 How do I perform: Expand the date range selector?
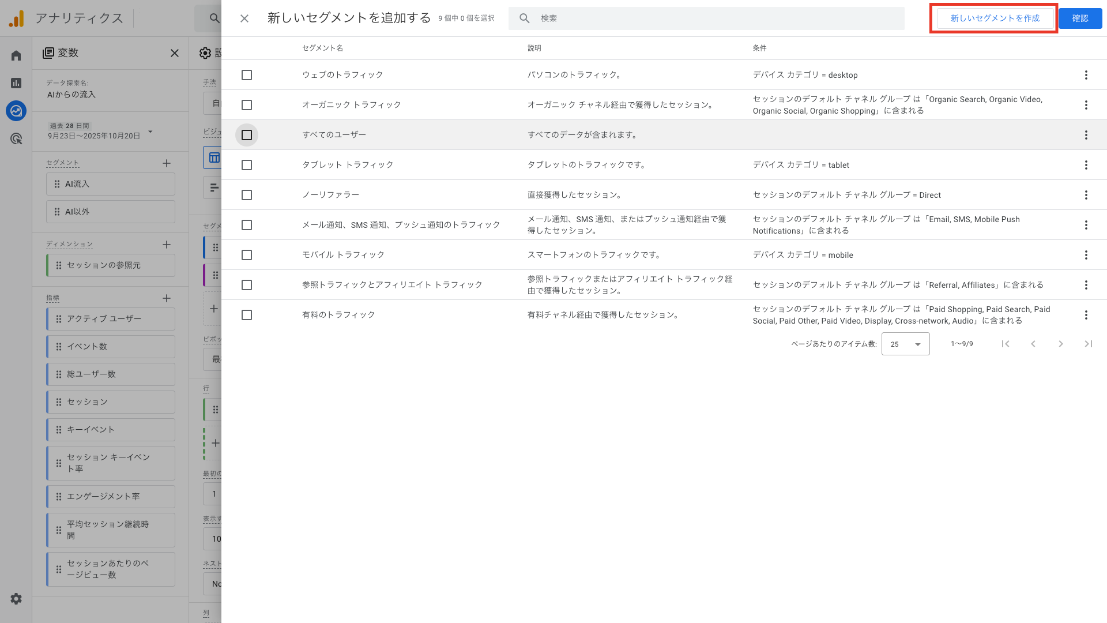[x=150, y=132]
